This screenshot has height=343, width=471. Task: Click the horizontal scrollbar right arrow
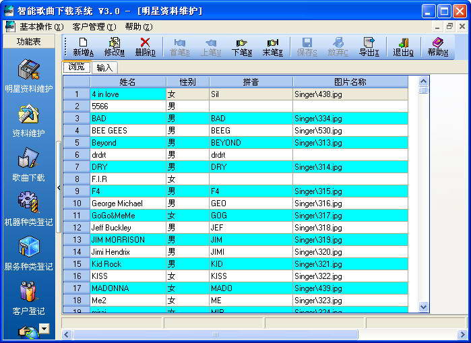462,334
